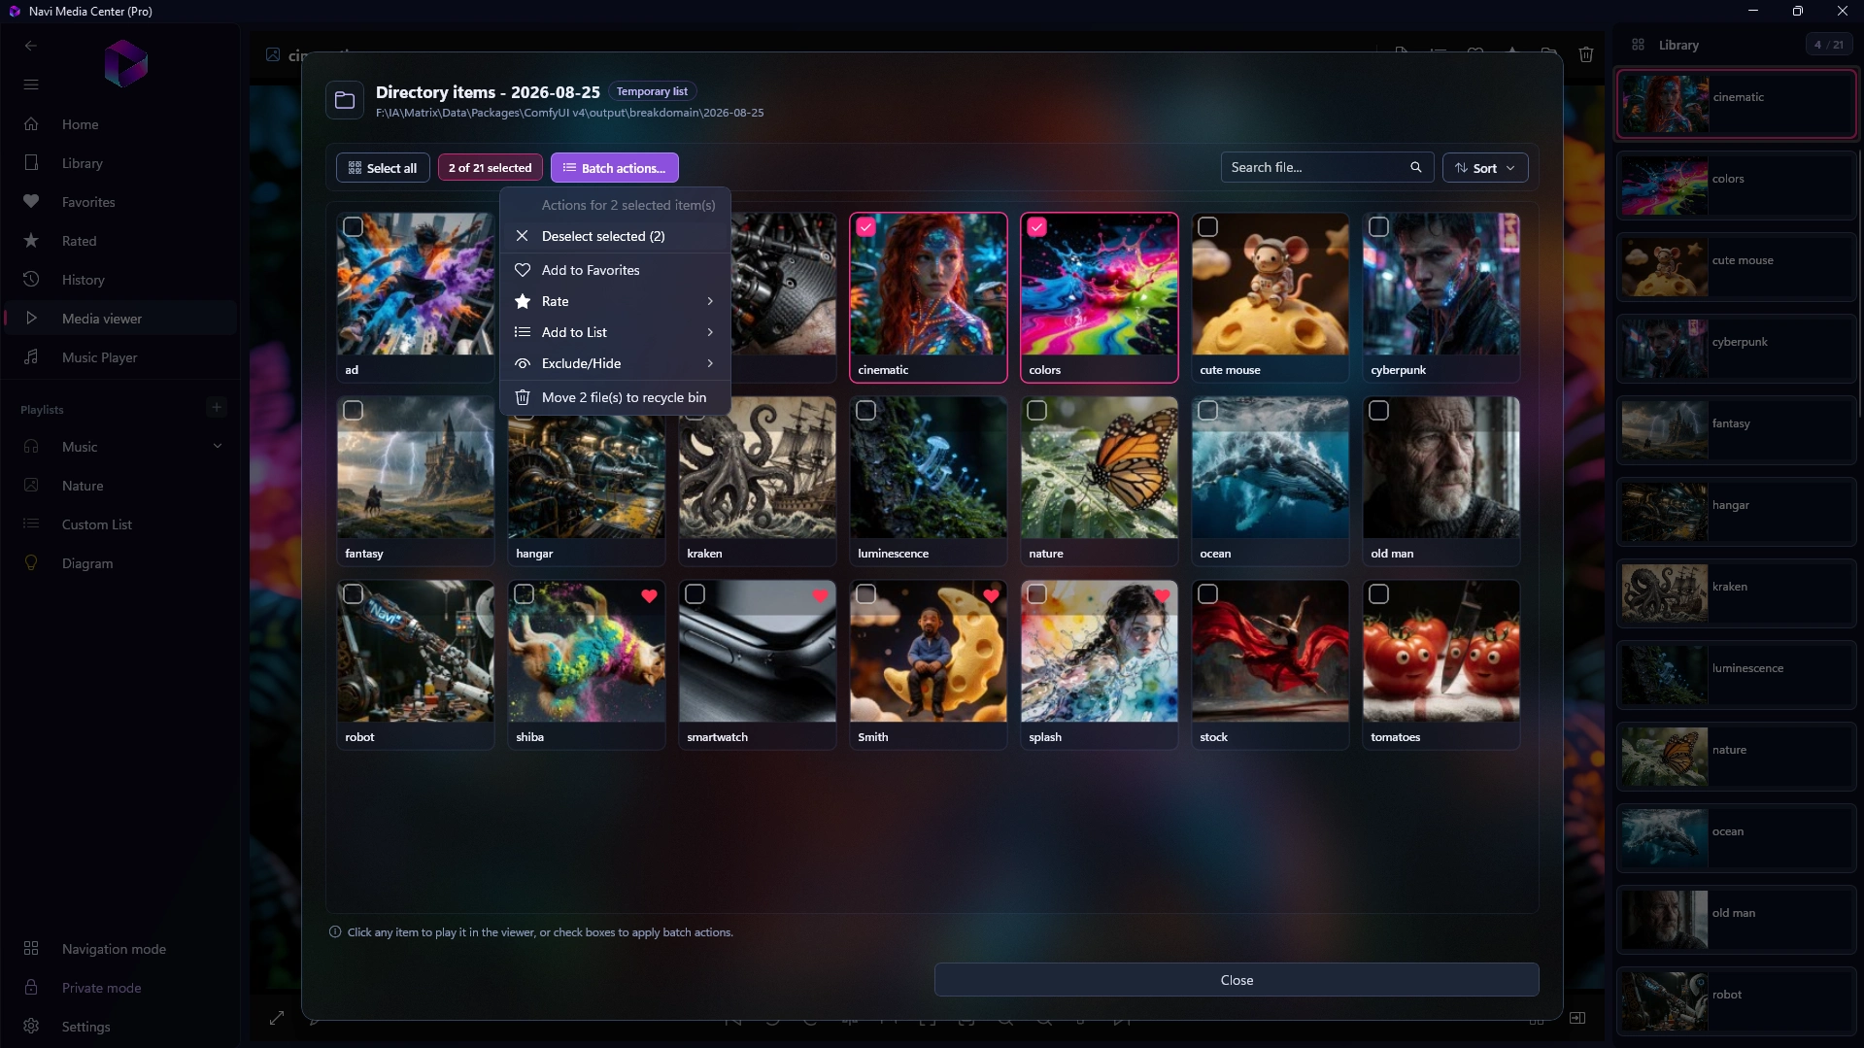Click the Close button
Image resolution: width=1864 pixels, height=1048 pixels.
(x=1237, y=980)
